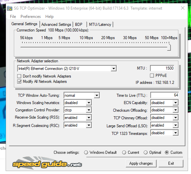Click the 56 kbps speed label
Screen dimensions: 191x174
coord(26,38)
